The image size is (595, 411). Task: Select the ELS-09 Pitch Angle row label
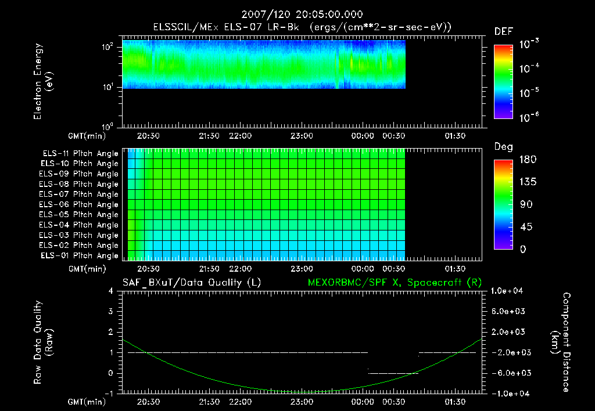[79, 174]
